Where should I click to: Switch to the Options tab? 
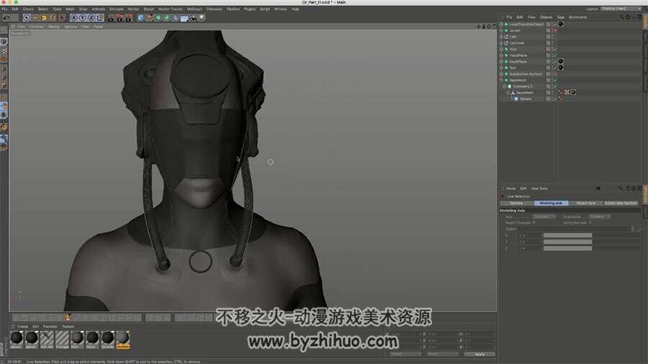click(516, 203)
